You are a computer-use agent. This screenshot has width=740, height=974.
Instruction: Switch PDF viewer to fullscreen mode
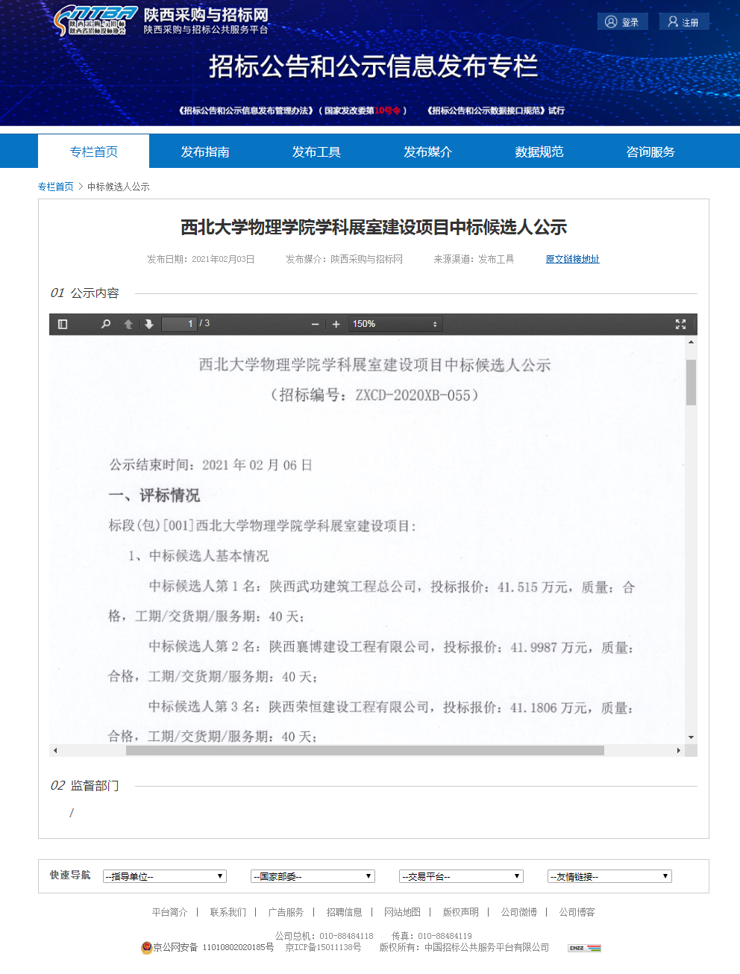click(x=680, y=324)
